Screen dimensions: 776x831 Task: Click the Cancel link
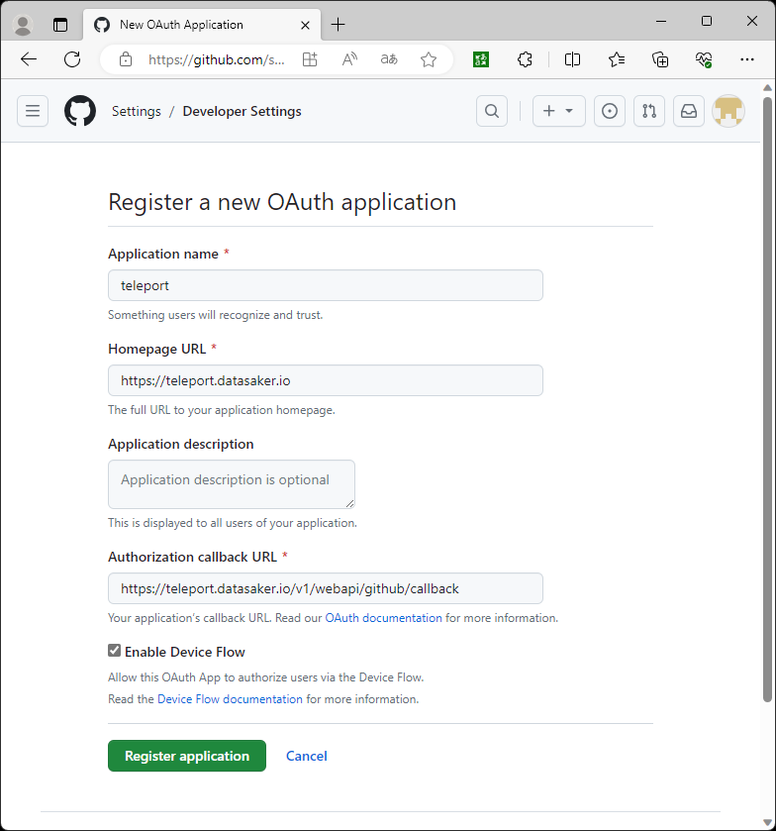point(307,756)
